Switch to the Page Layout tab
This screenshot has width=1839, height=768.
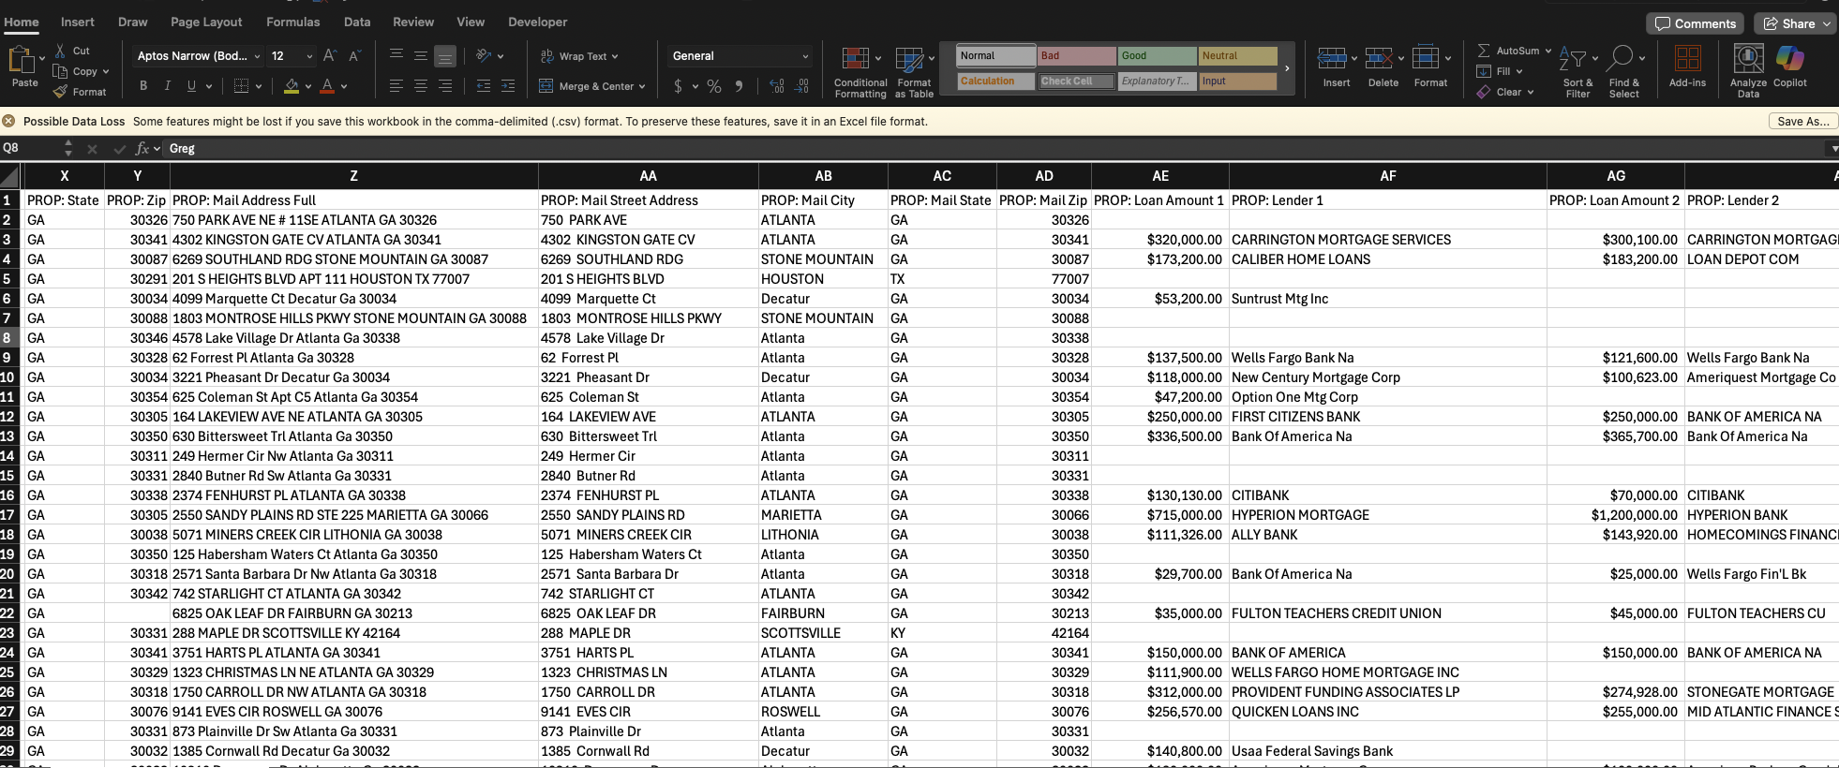(x=206, y=22)
